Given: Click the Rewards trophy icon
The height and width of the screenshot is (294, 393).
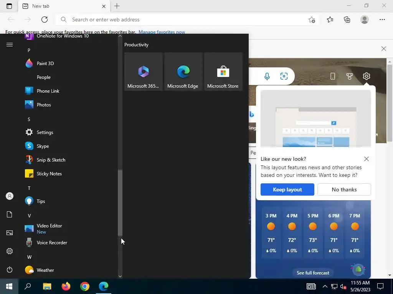Looking at the screenshot, I should [x=349, y=76].
